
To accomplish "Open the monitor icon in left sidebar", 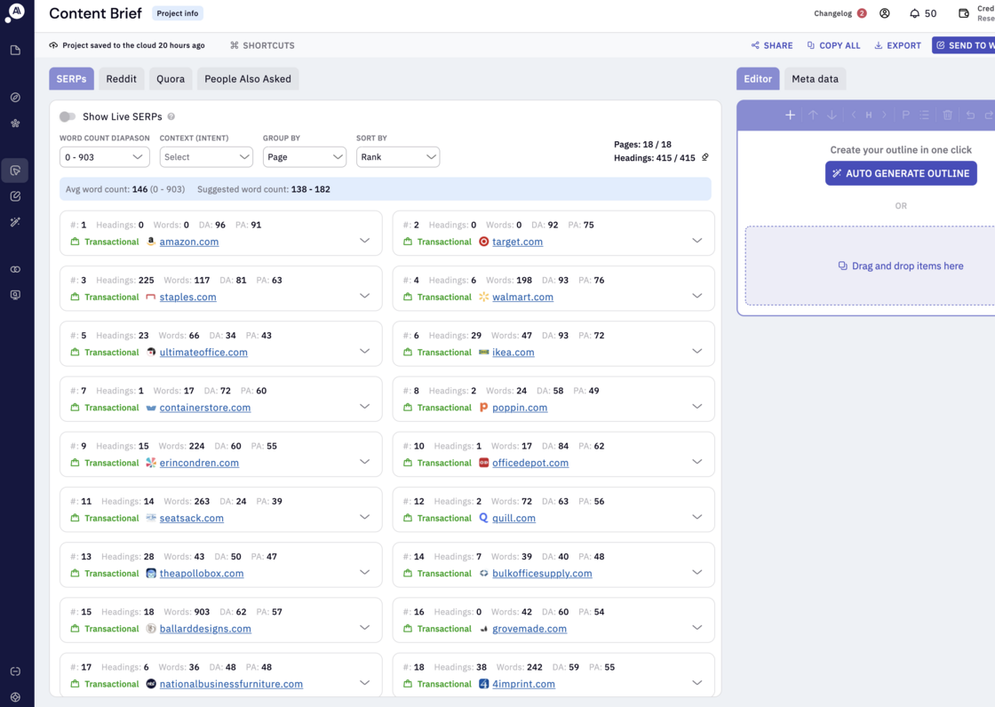I will 15,295.
